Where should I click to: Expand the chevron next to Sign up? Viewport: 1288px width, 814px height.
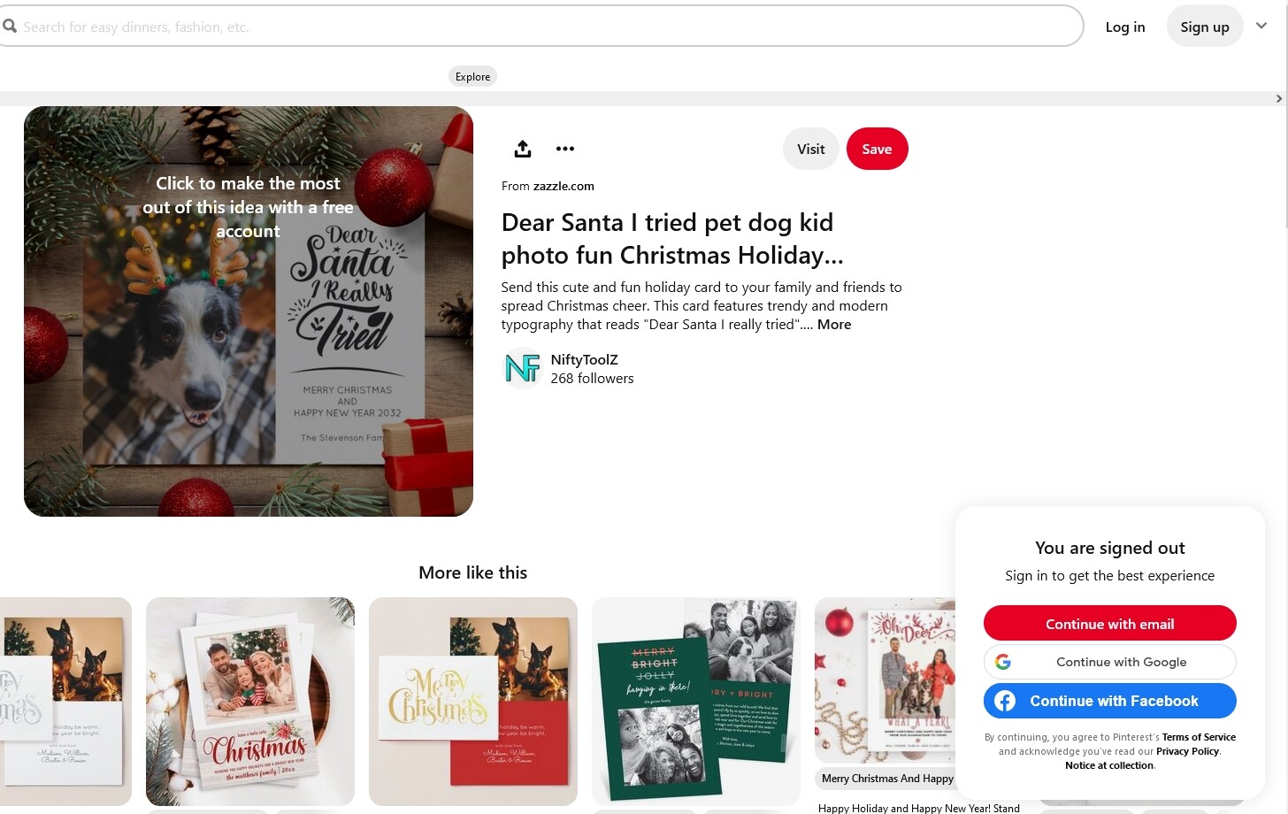(x=1261, y=26)
